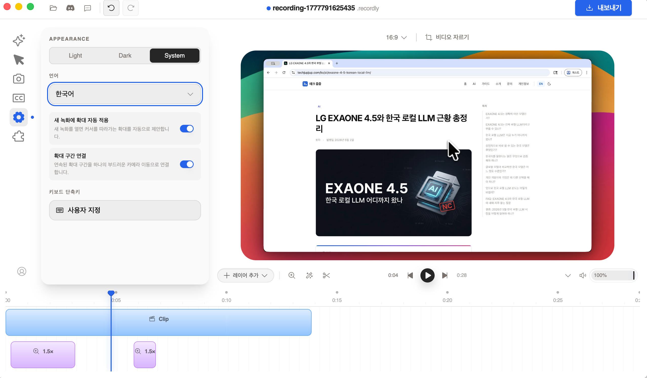The width and height of the screenshot is (647, 378).
Task: Click the 0:04 current time text
Action: click(393, 275)
